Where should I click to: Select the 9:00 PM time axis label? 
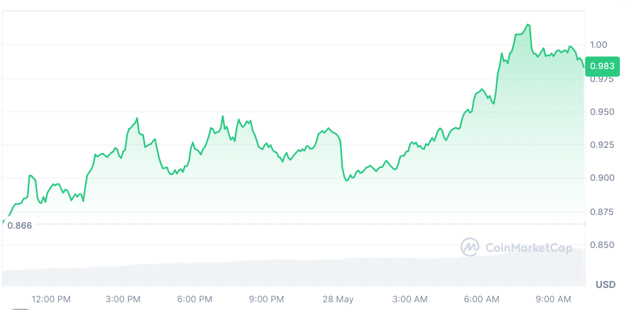tap(266, 299)
